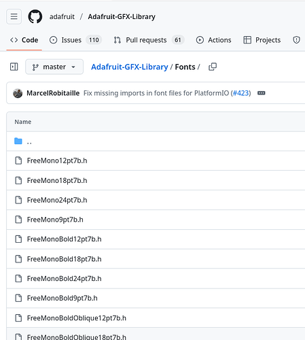
Task: Open FreeMono12pt7b.h file
Action: coord(57,160)
